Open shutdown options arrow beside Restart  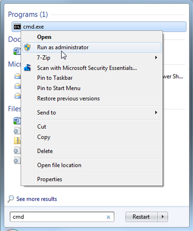click(163, 217)
